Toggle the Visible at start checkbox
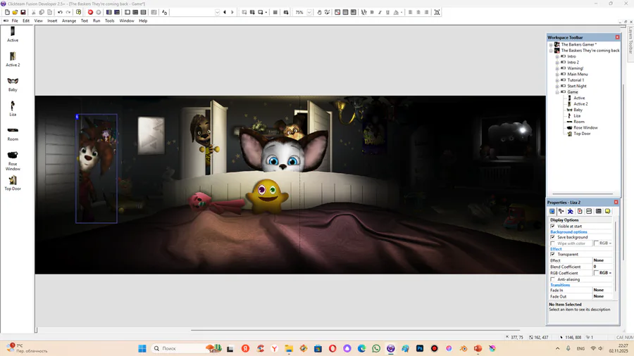634x356 pixels. (x=553, y=226)
